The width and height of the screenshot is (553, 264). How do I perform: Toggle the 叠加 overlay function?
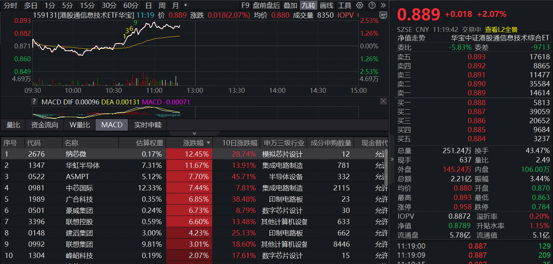[290, 5]
